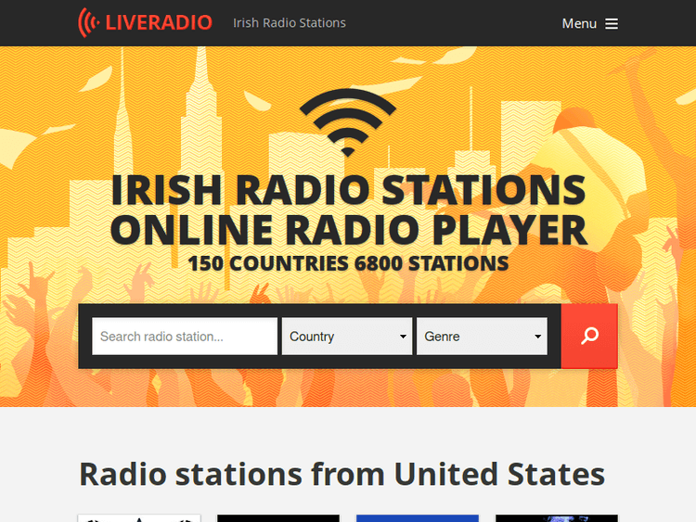Focus the Search radio station field

pos(185,337)
